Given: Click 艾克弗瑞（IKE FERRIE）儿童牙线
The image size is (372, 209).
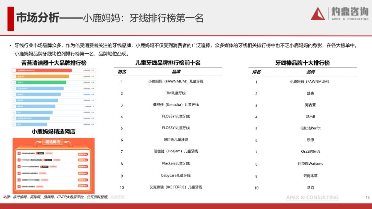Looking at the screenshot, I should pyautogui.click(x=176, y=187).
